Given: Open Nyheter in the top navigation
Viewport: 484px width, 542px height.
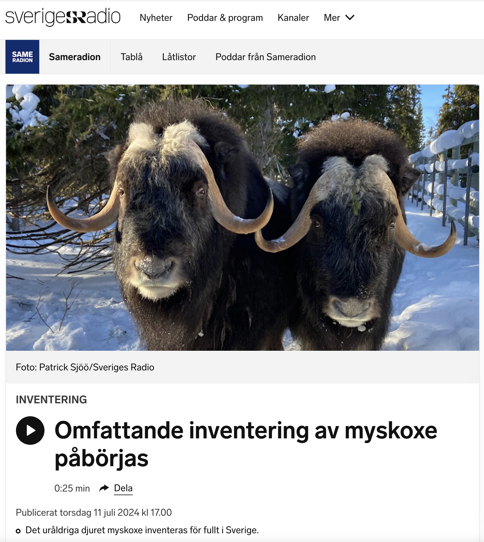Looking at the screenshot, I should tap(156, 18).
